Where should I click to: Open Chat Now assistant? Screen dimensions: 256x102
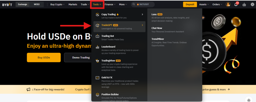168,30
